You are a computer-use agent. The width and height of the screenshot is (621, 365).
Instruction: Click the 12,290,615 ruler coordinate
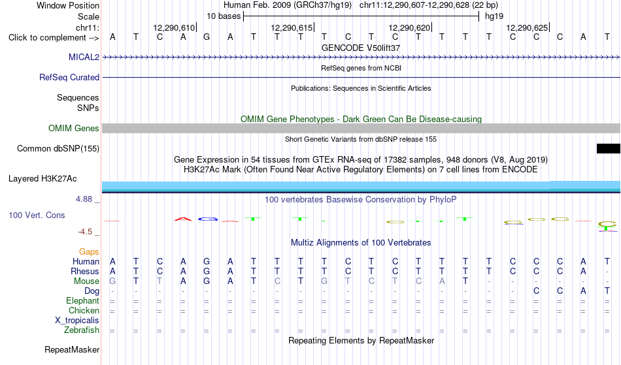click(292, 27)
